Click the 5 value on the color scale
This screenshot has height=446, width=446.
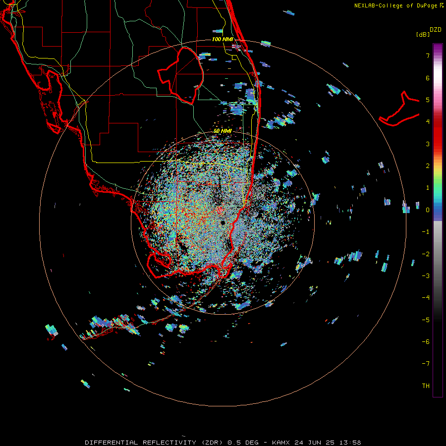coord(428,100)
